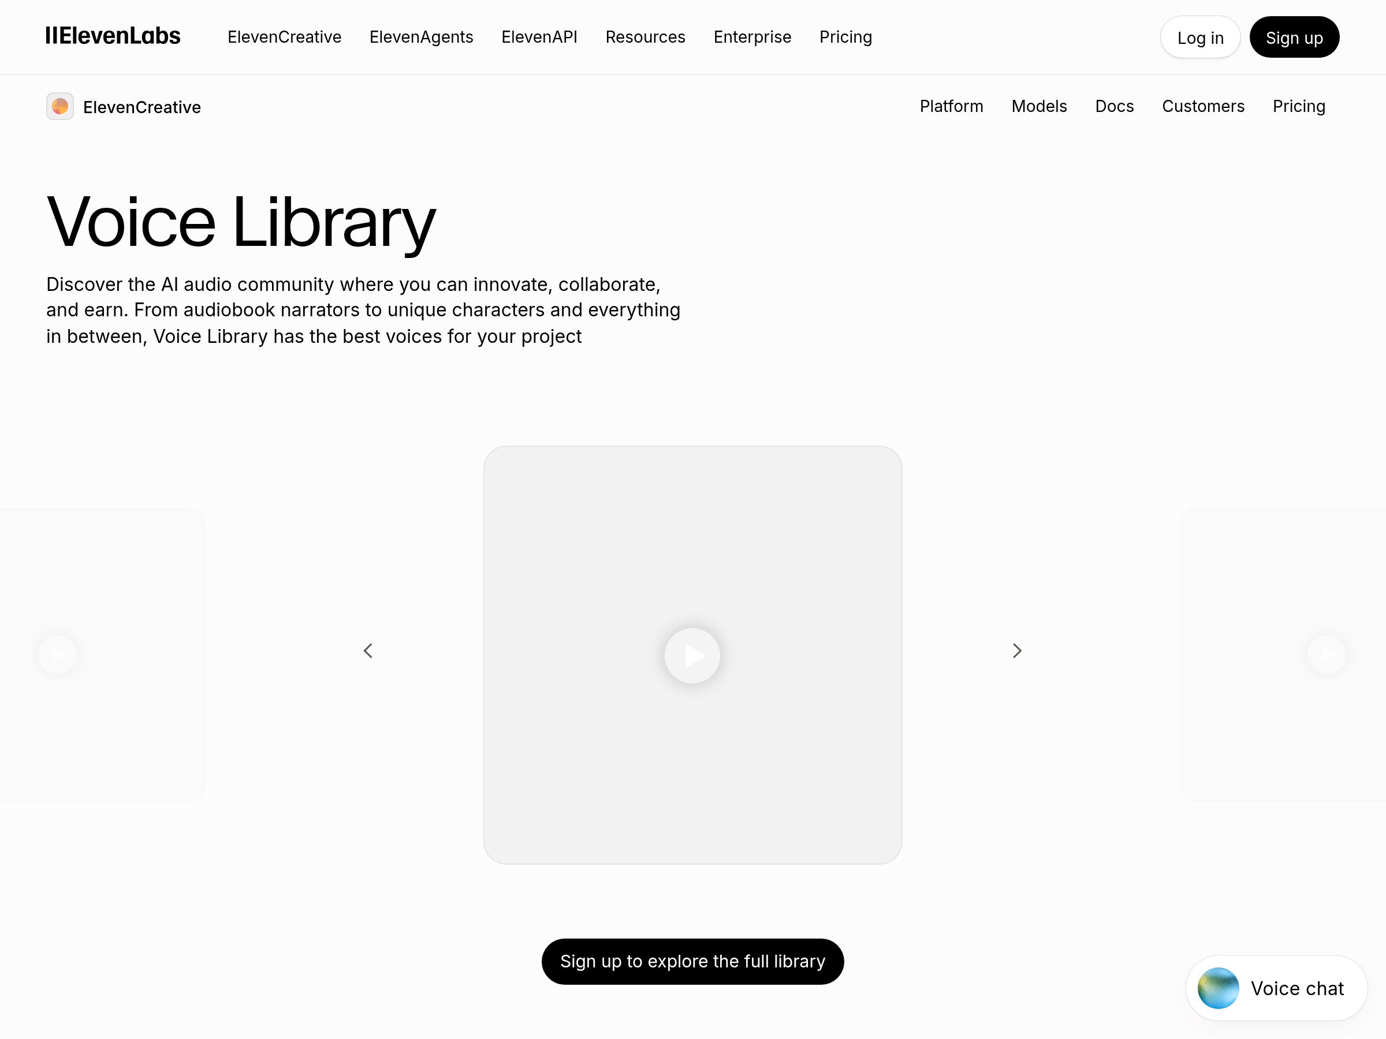Go to next voice with right chevron
The image size is (1386, 1039).
pyautogui.click(x=1017, y=651)
